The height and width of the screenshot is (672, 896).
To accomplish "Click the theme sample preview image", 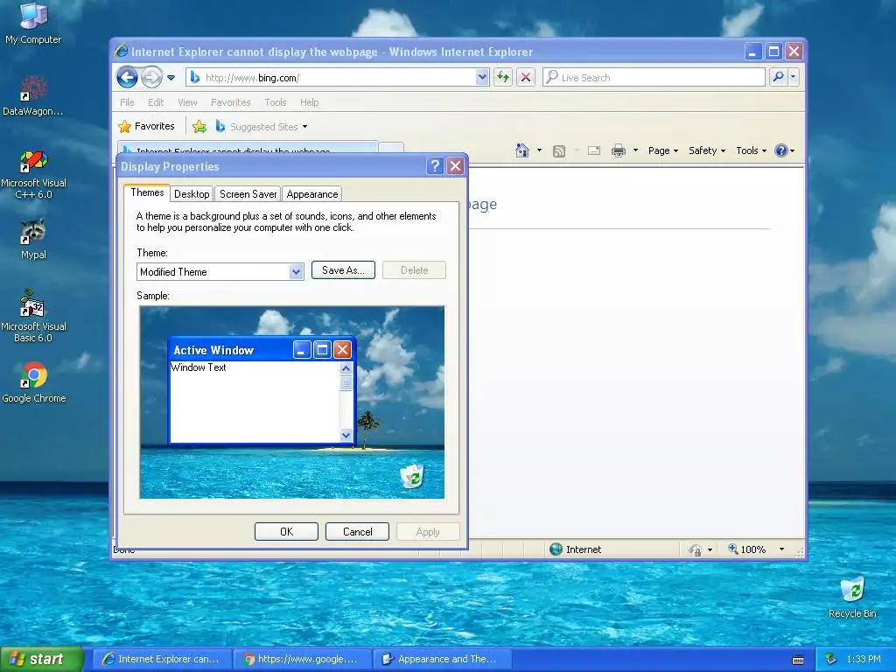I will (292, 402).
